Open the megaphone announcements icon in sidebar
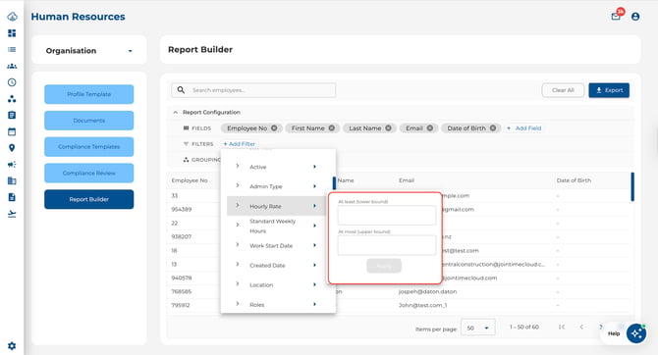Screen dimensions: 658x355 [12, 165]
